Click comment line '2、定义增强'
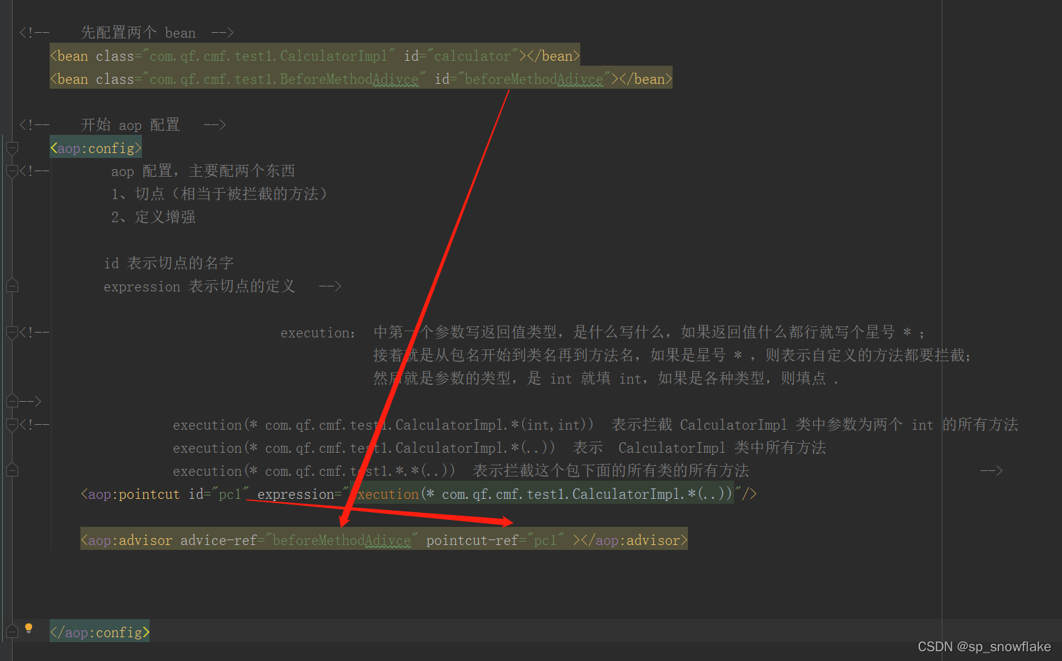Image resolution: width=1062 pixels, height=661 pixels. [x=153, y=217]
